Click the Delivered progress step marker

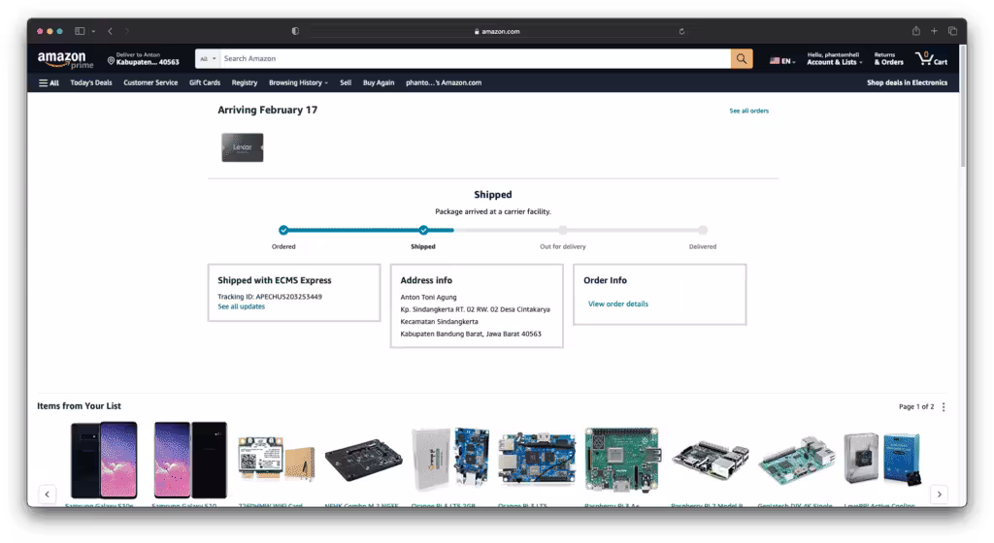click(x=703, y=231)
